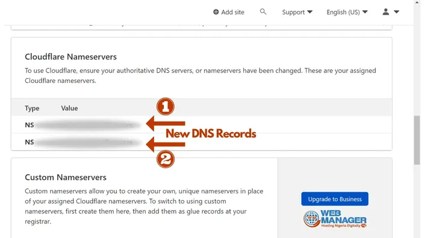This screenshot has height=238, width=424.
Task: Expand the account menu caret arrow
Action: [x=396, y=12]
